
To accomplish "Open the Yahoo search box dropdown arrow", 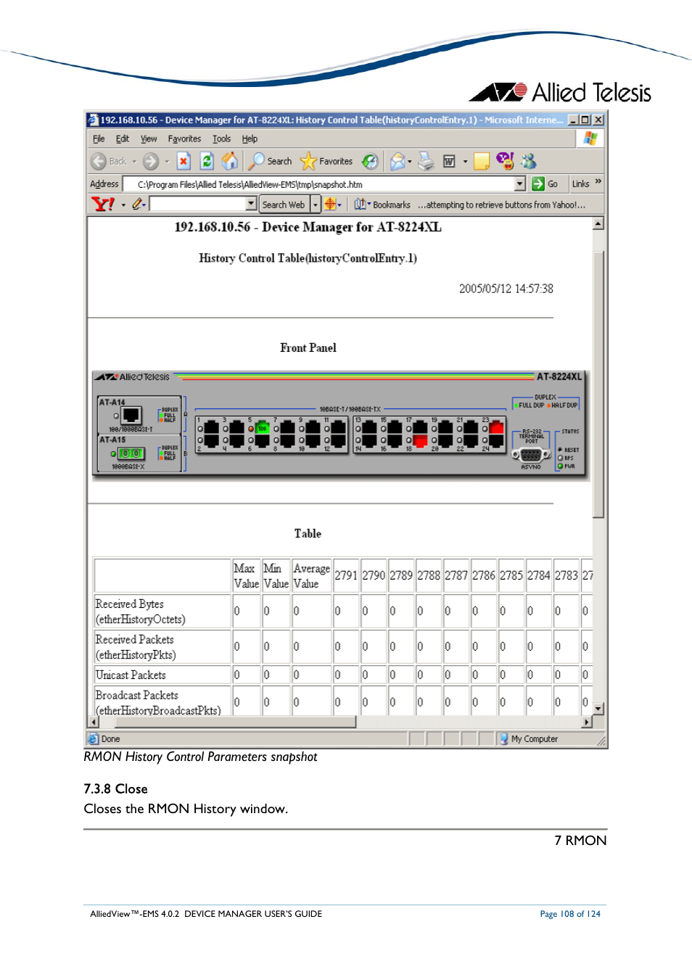I will pos(252,205).
